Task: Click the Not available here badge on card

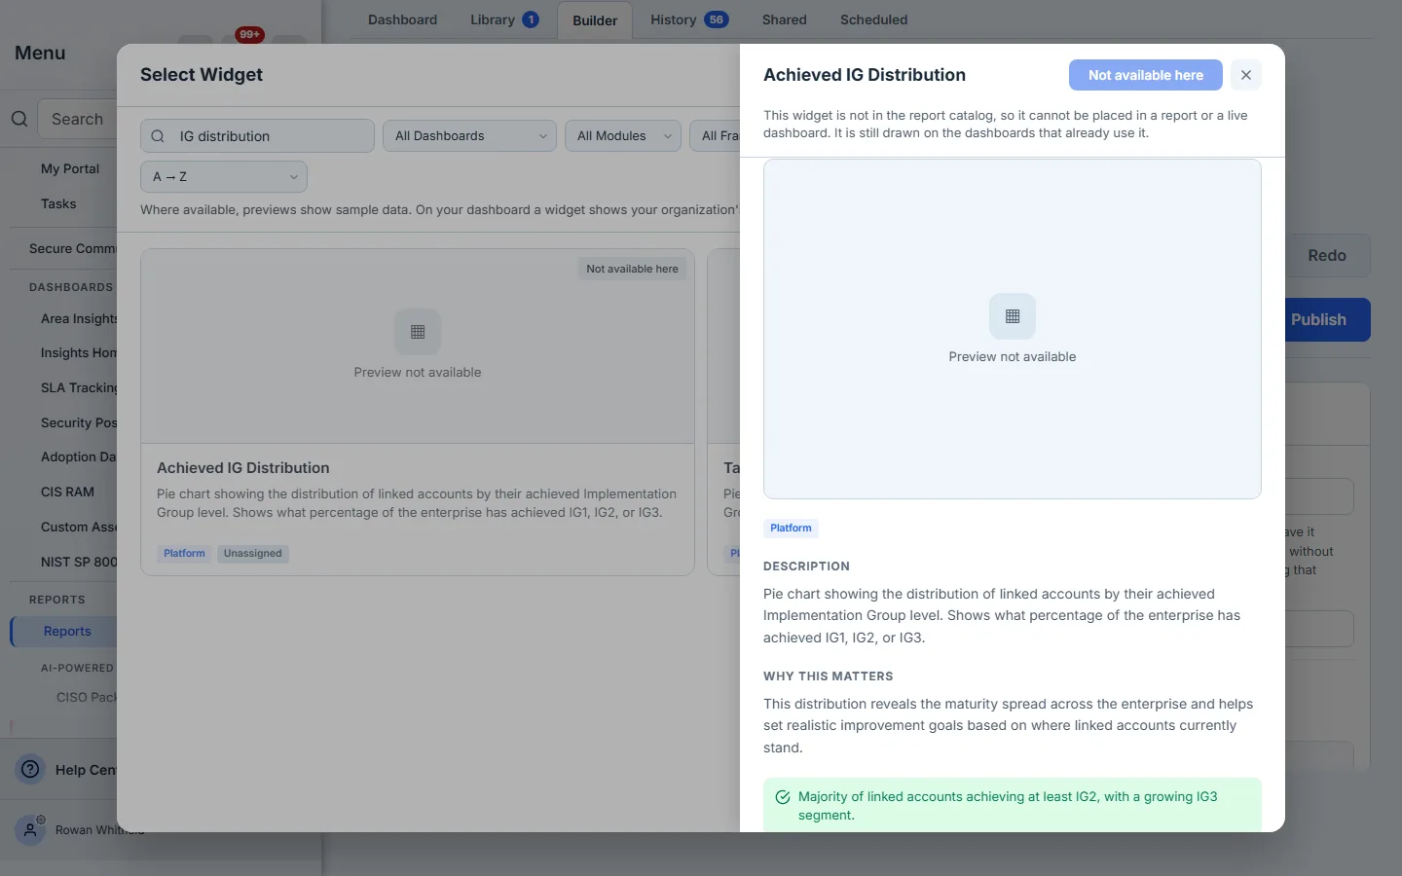Action: pyautogui.click(x=632, y=269)
